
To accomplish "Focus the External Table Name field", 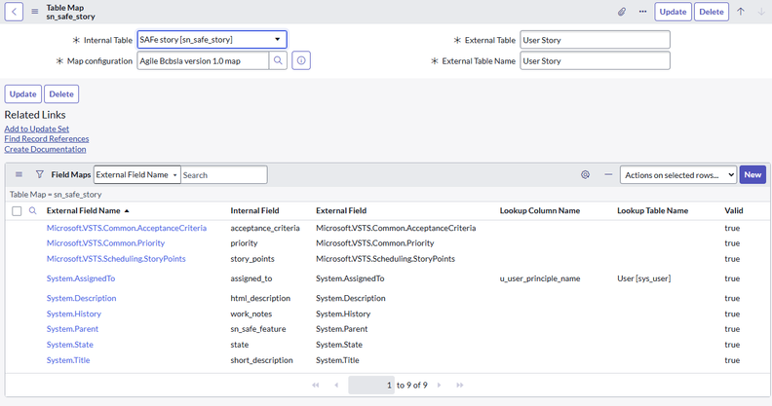I will 595,61.
